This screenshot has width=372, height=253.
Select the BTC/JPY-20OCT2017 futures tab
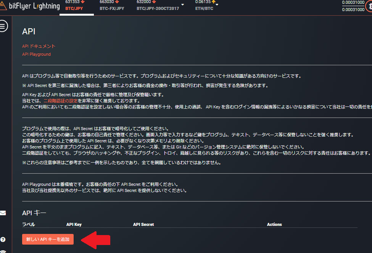pyautogui.click(x=158, y=8)
